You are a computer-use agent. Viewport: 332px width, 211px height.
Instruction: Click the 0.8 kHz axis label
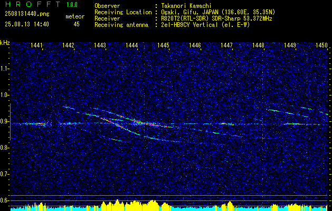click(4, 148)
